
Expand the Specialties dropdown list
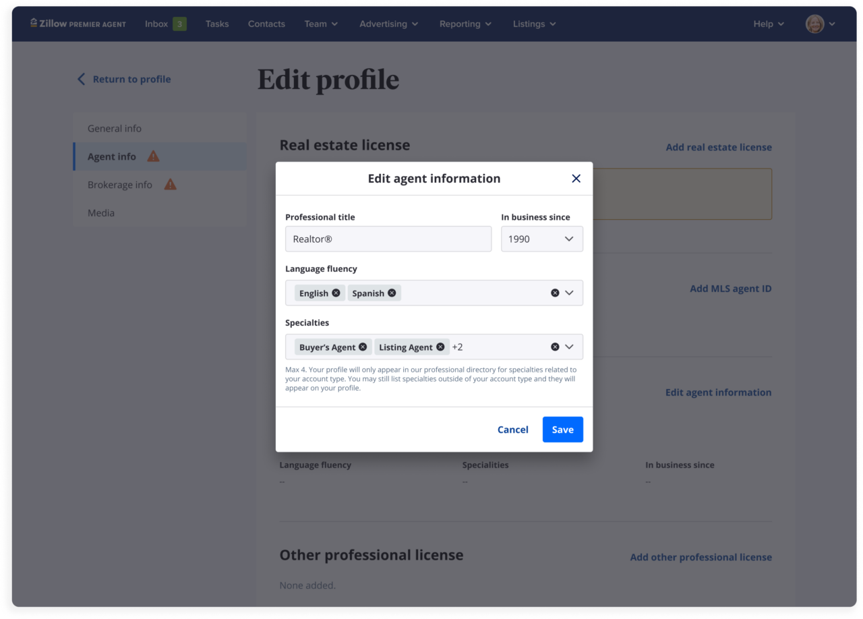point(569,347)
